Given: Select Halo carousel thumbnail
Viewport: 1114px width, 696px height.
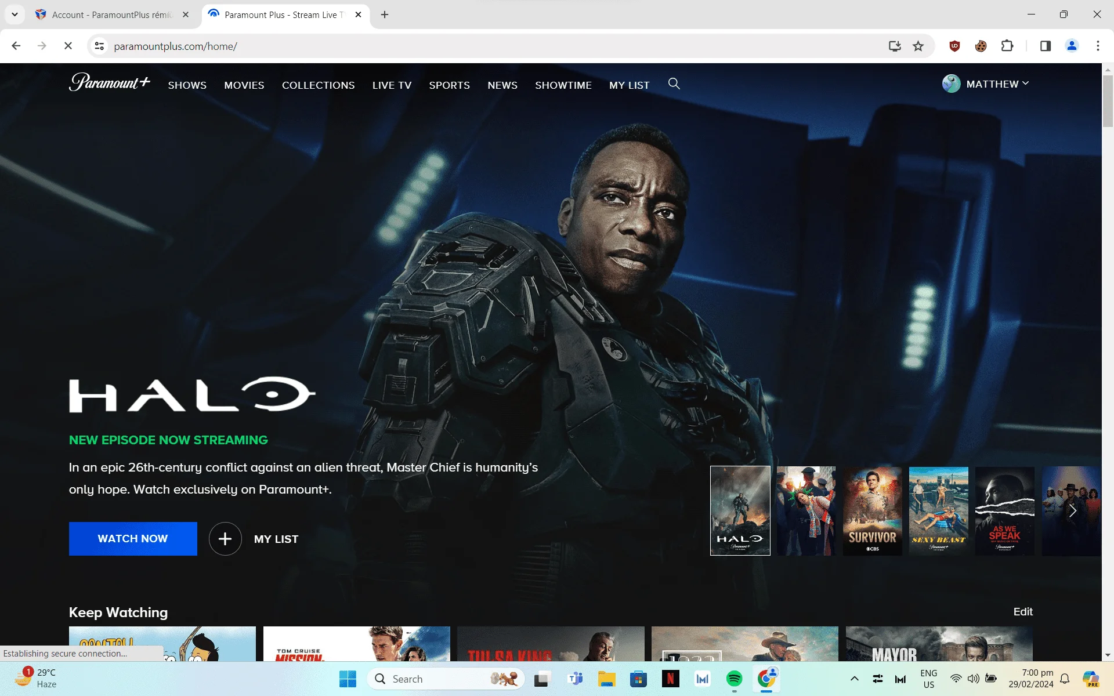Looking at the screenshot, I should (740, 511).
